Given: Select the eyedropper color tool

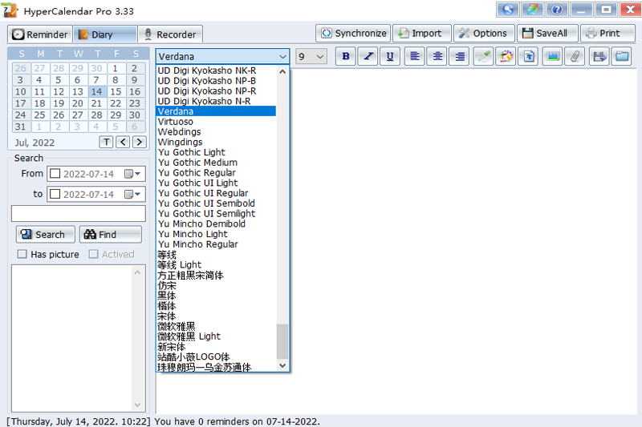Looking at the screenshot, I should tap(484, 56).
